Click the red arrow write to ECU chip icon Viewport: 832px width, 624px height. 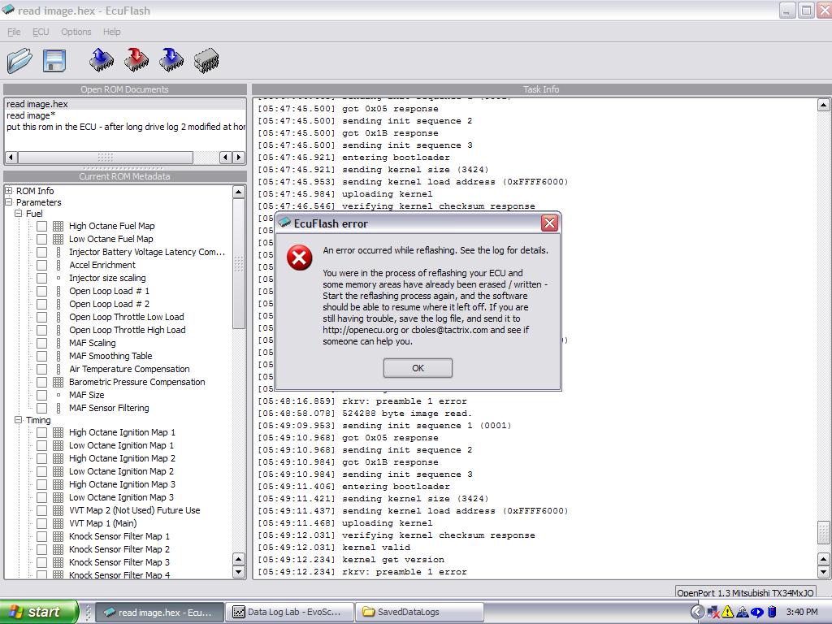pyautogui.click(x=136, y=60)
